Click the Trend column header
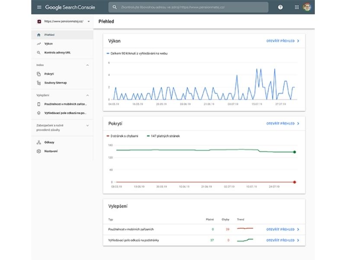 pos(240,220)
